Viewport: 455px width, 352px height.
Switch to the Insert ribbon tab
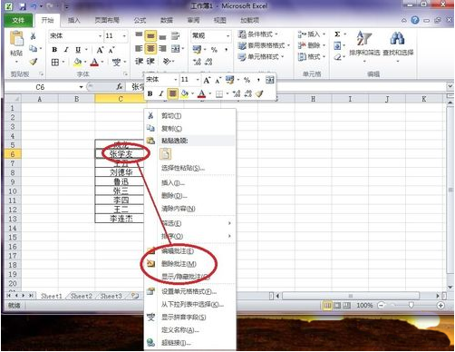pos(73,20)
